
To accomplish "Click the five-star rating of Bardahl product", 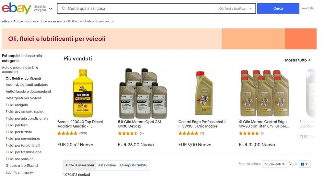I will 67,133.
